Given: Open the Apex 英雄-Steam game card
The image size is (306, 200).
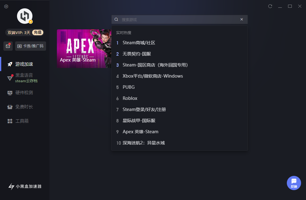Looking at the screenshot, I should point(84,49).
